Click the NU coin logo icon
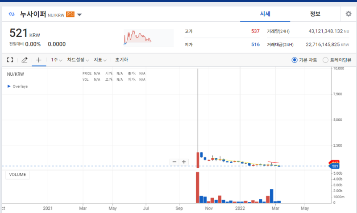 tap(12, 14)
